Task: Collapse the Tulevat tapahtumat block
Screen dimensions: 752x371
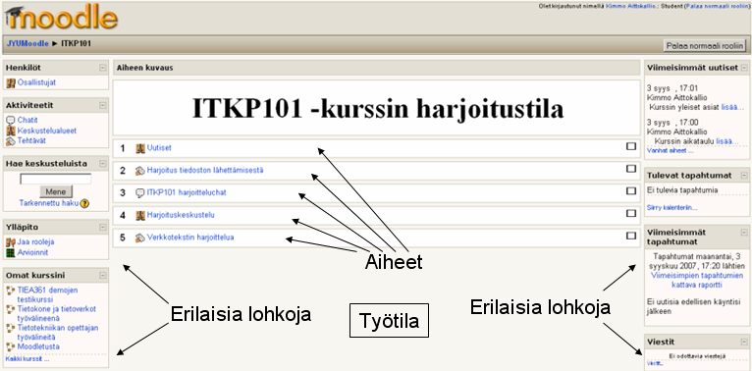Action: (x=744, y=176)
